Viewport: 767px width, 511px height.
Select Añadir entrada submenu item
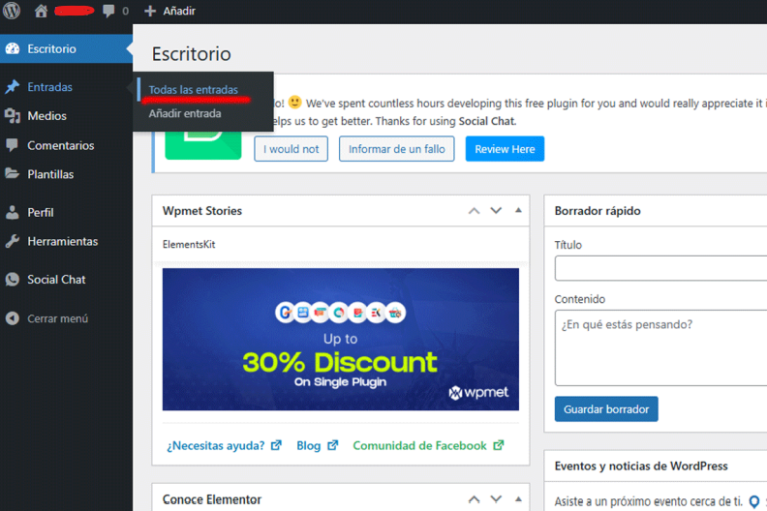tap(185, 113)
